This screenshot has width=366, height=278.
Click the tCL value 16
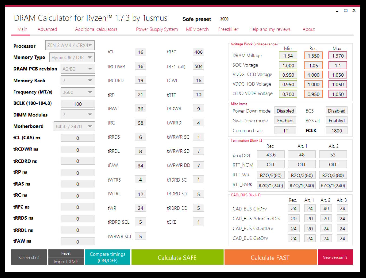pyautogui.click(x=140, y=52)
